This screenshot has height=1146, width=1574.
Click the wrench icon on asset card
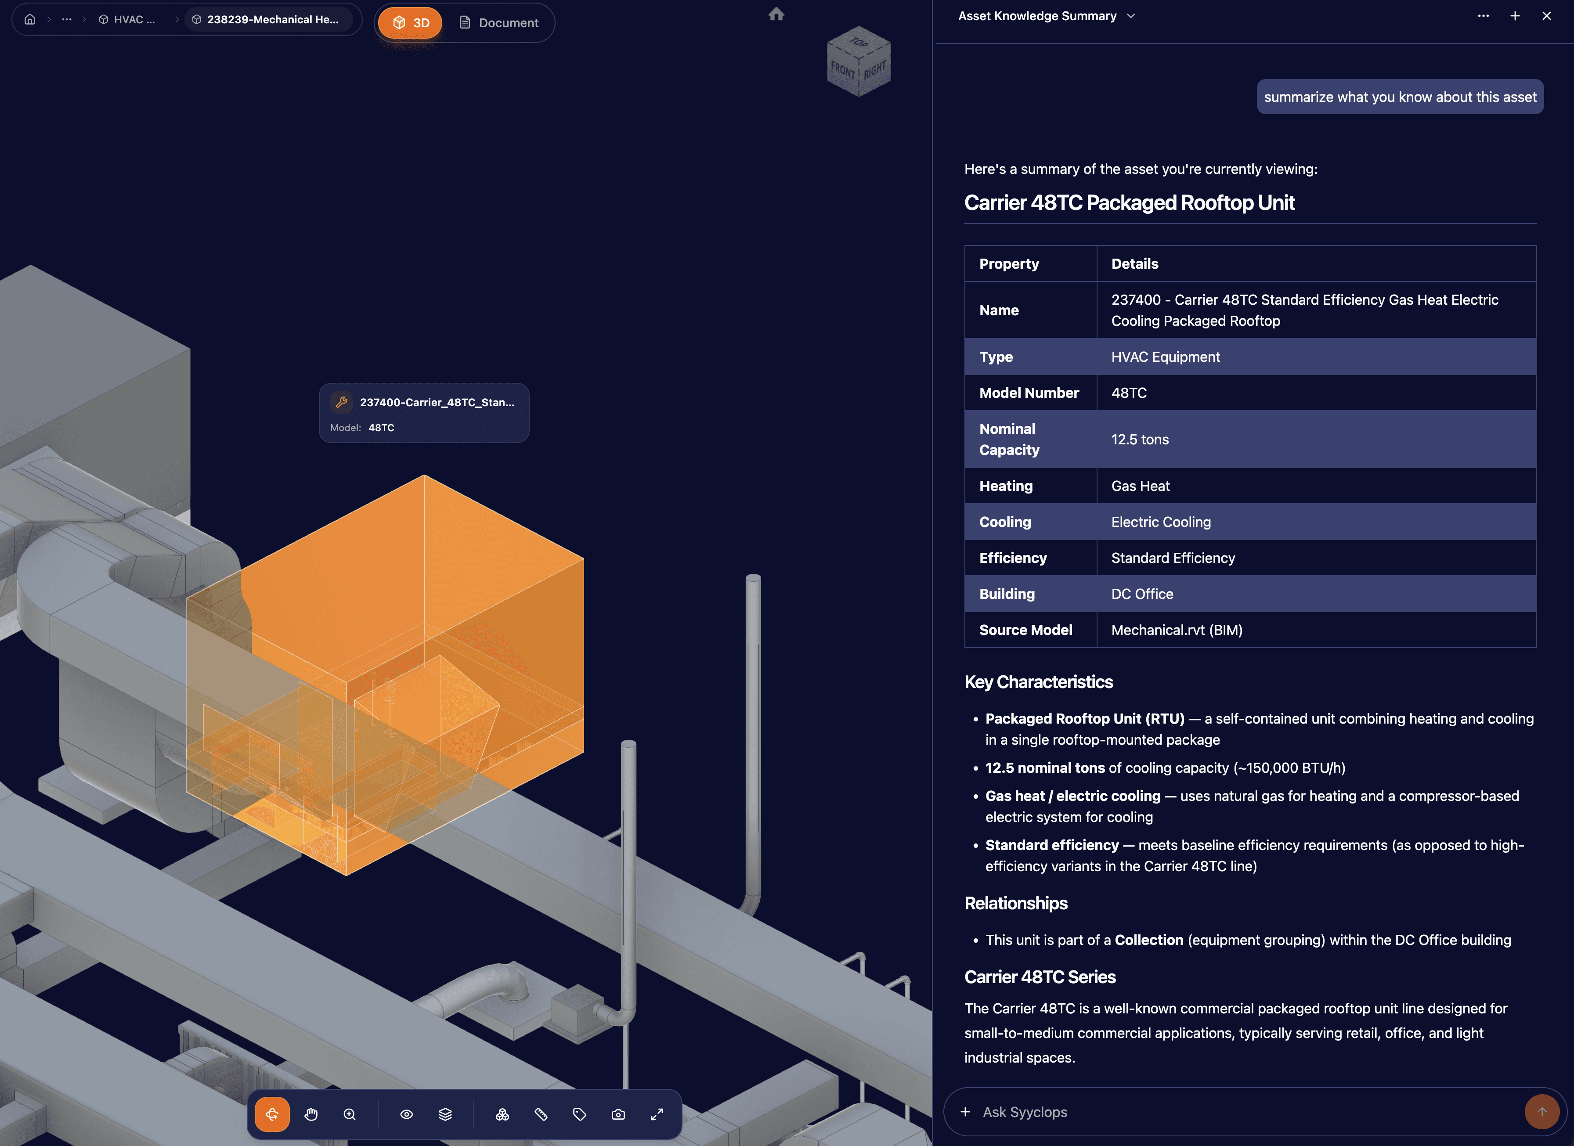coord(341,402)
